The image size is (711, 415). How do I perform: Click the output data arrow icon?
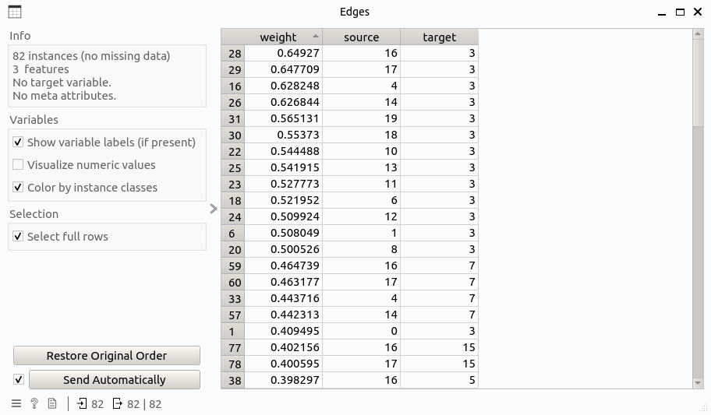[117, 403]
